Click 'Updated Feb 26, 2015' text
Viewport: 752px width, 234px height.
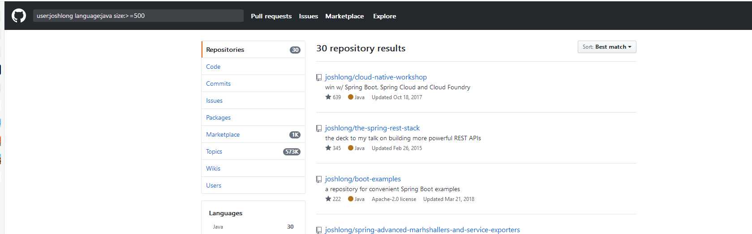click(397, 148)
